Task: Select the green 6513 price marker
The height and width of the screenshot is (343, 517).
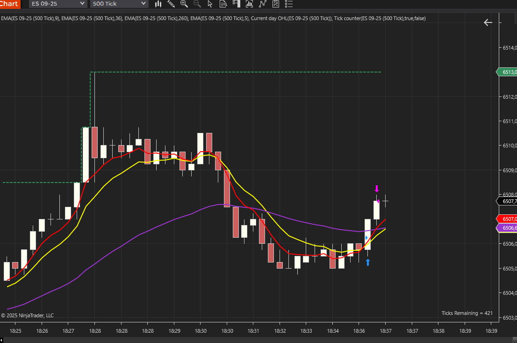Action: coord(507,72)
